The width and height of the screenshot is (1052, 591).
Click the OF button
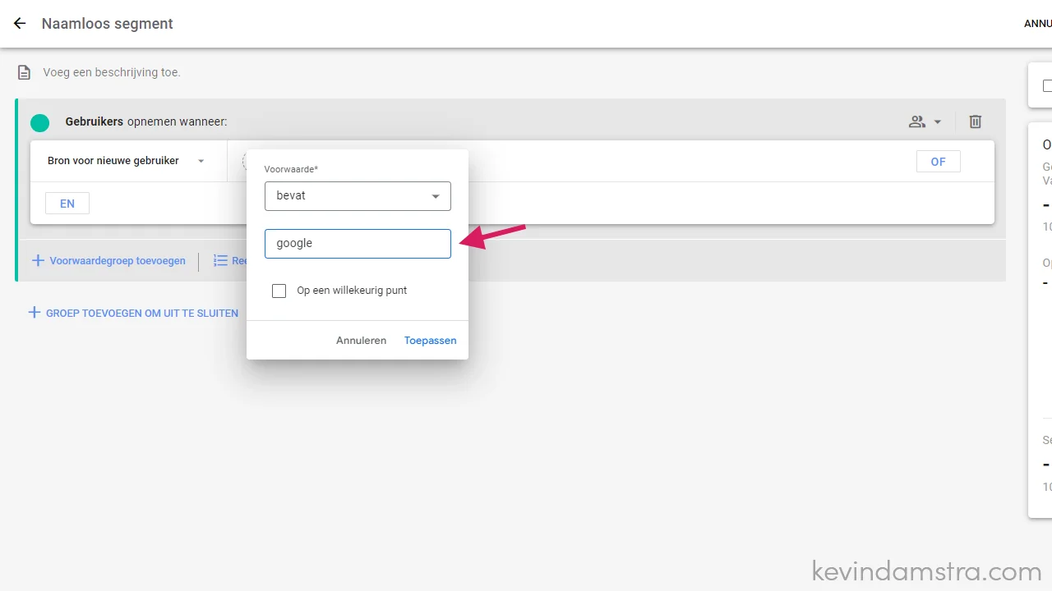[939, 162]
